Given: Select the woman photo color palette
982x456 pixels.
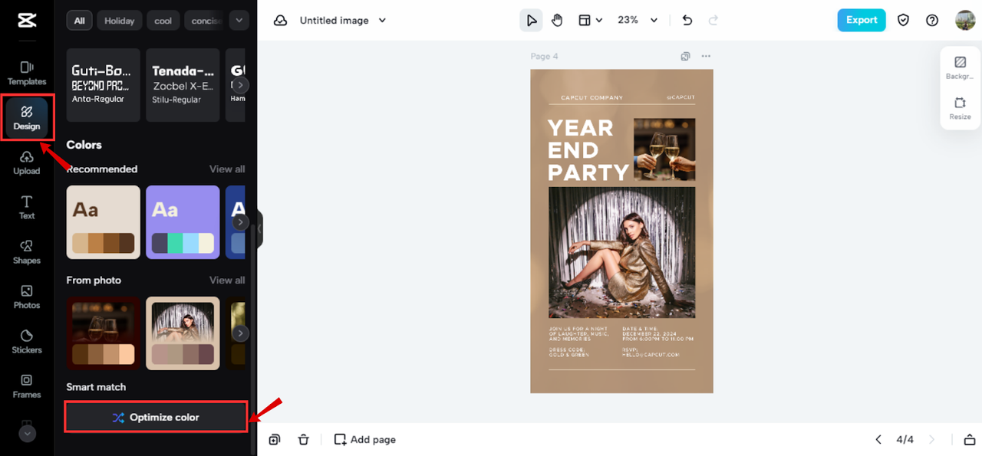Looking at the screenshot, I should pos(183,333).
